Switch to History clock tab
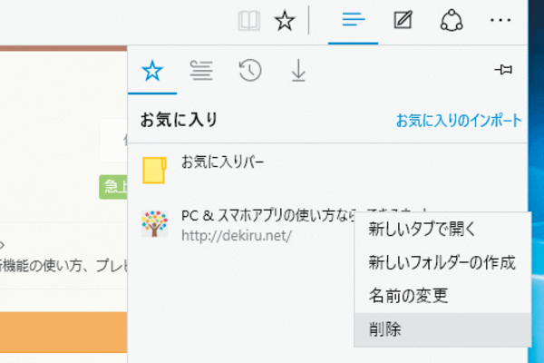 pos(250,71)
